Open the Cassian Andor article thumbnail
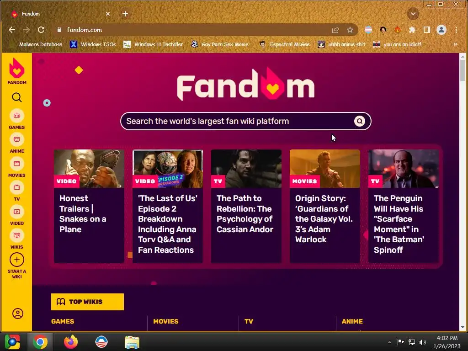This screenshot has width=468, height=351. pyautogui.click(x=246, y=169)
